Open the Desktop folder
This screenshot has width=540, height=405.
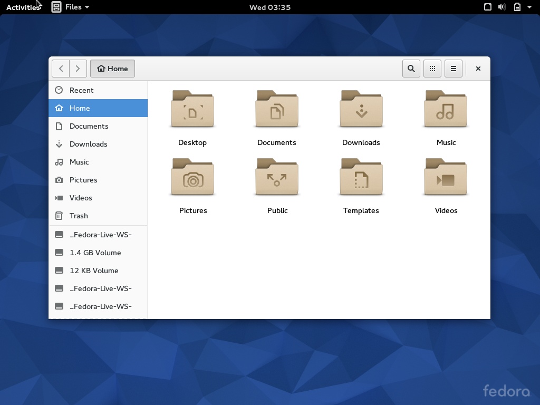click(192, 109)
